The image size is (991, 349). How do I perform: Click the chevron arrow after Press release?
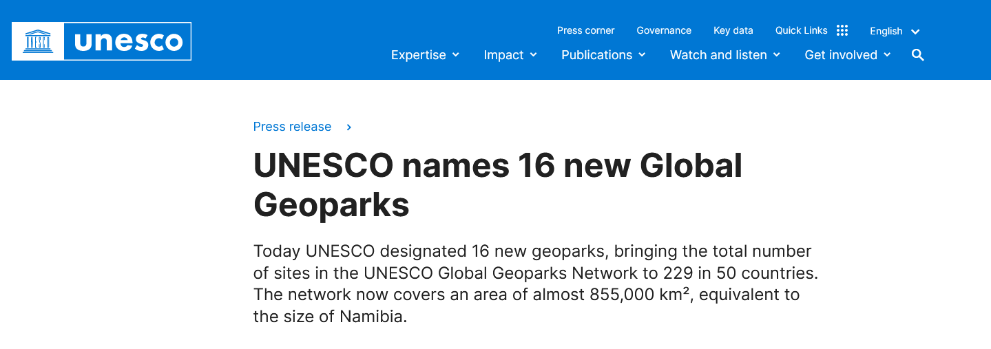349,127
